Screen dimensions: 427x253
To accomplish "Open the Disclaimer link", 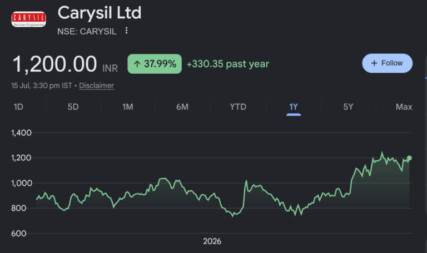I will pos(96,85).
